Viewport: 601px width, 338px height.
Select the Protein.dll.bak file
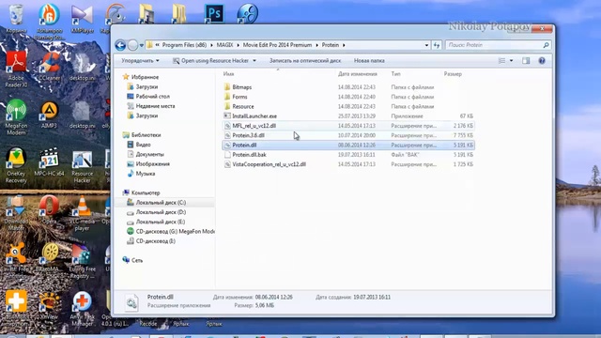[249, 154]
